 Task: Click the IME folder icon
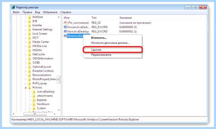pyautogui.click(x=30, y=21)
